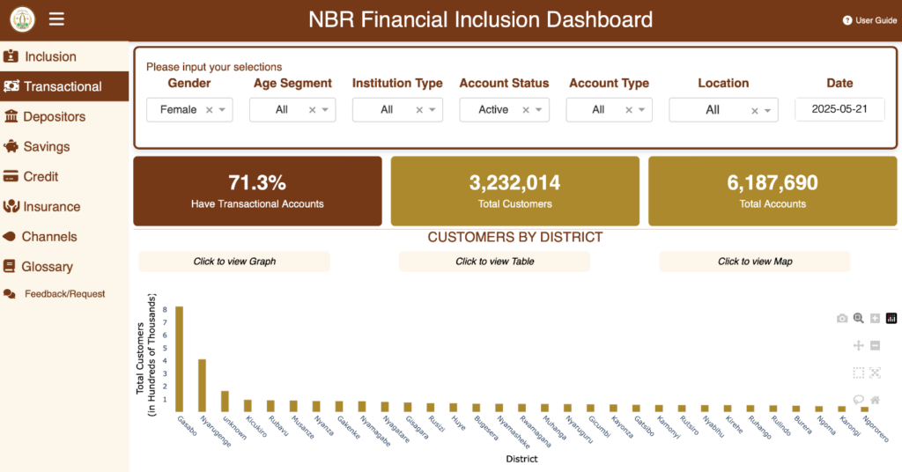This screenshot has height=472, width=902.
Task: Clear the Active account status selection
Action: [525, 110]
